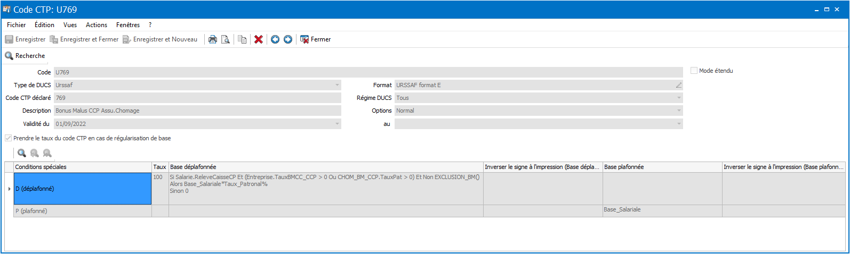850x254 pixels.
Task: Click the Code field U769
Action: point(368,72)
